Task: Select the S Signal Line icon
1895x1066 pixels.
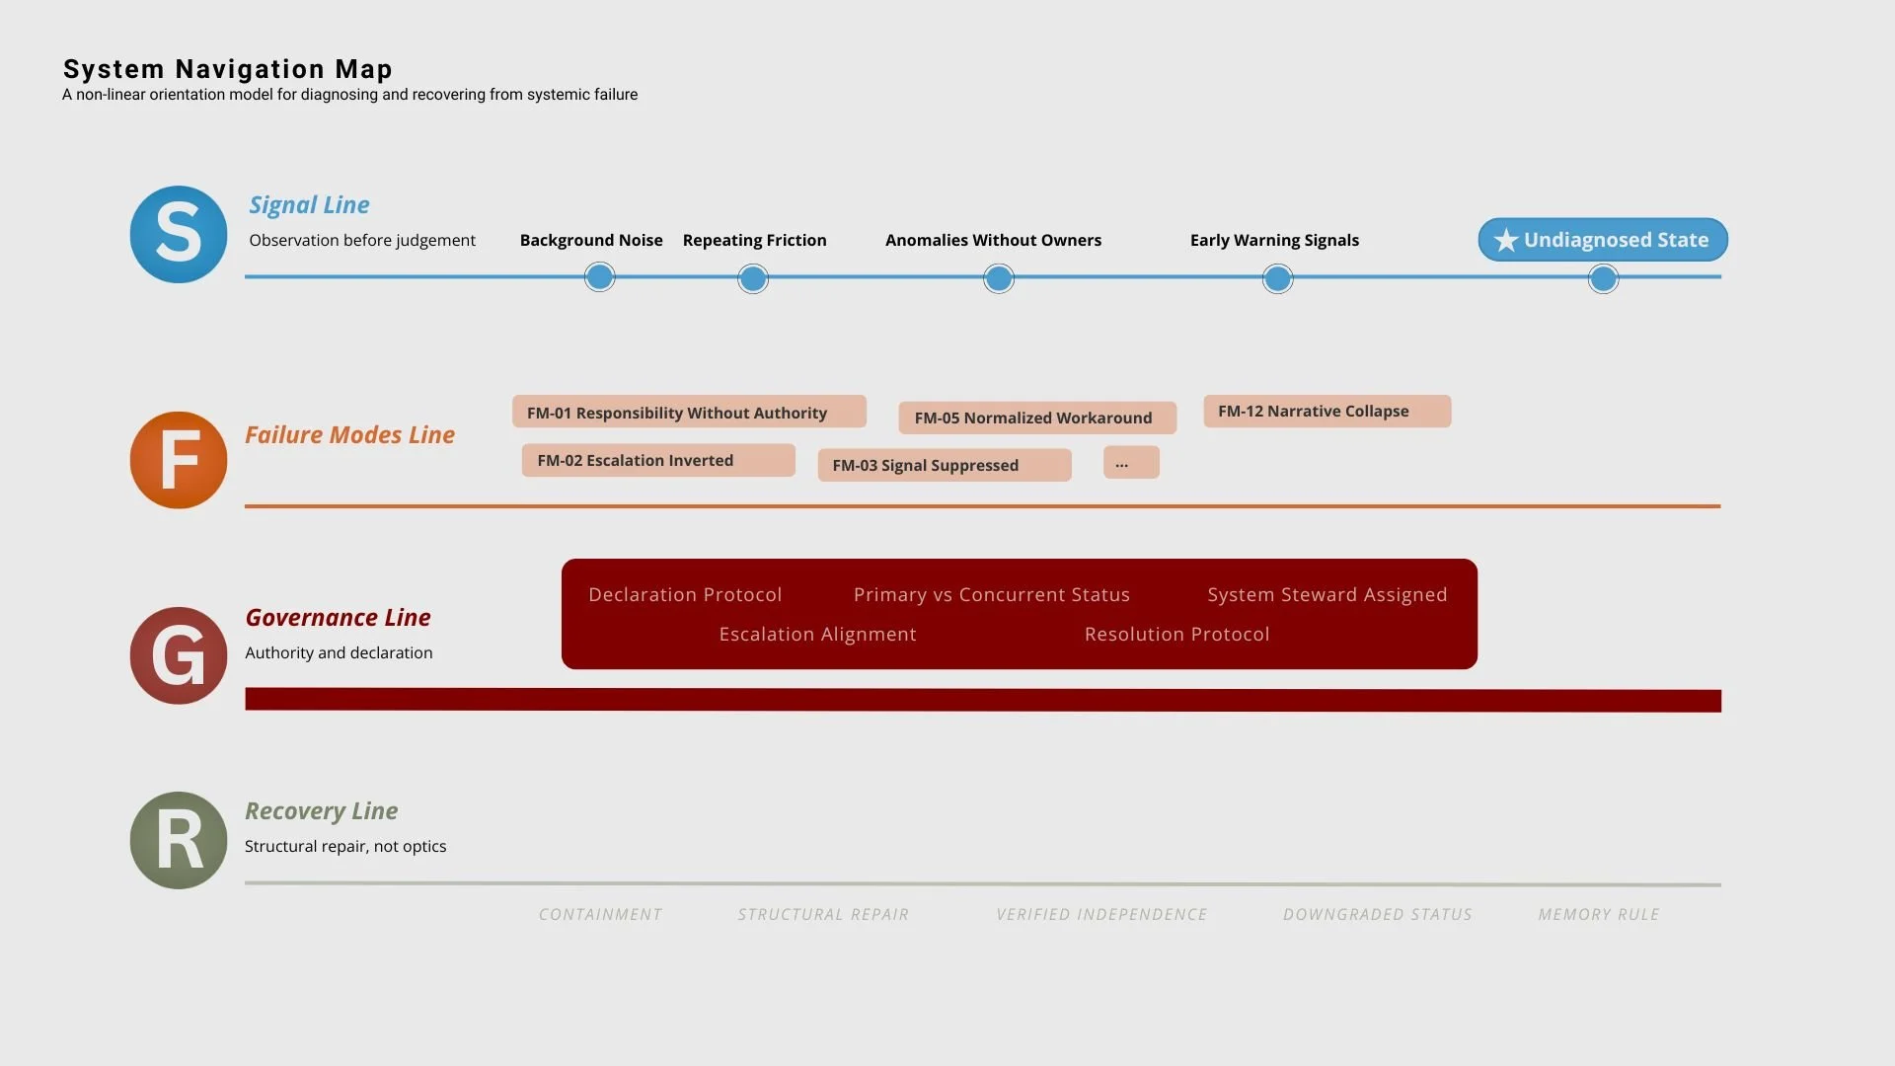Action: coord(178,234)
